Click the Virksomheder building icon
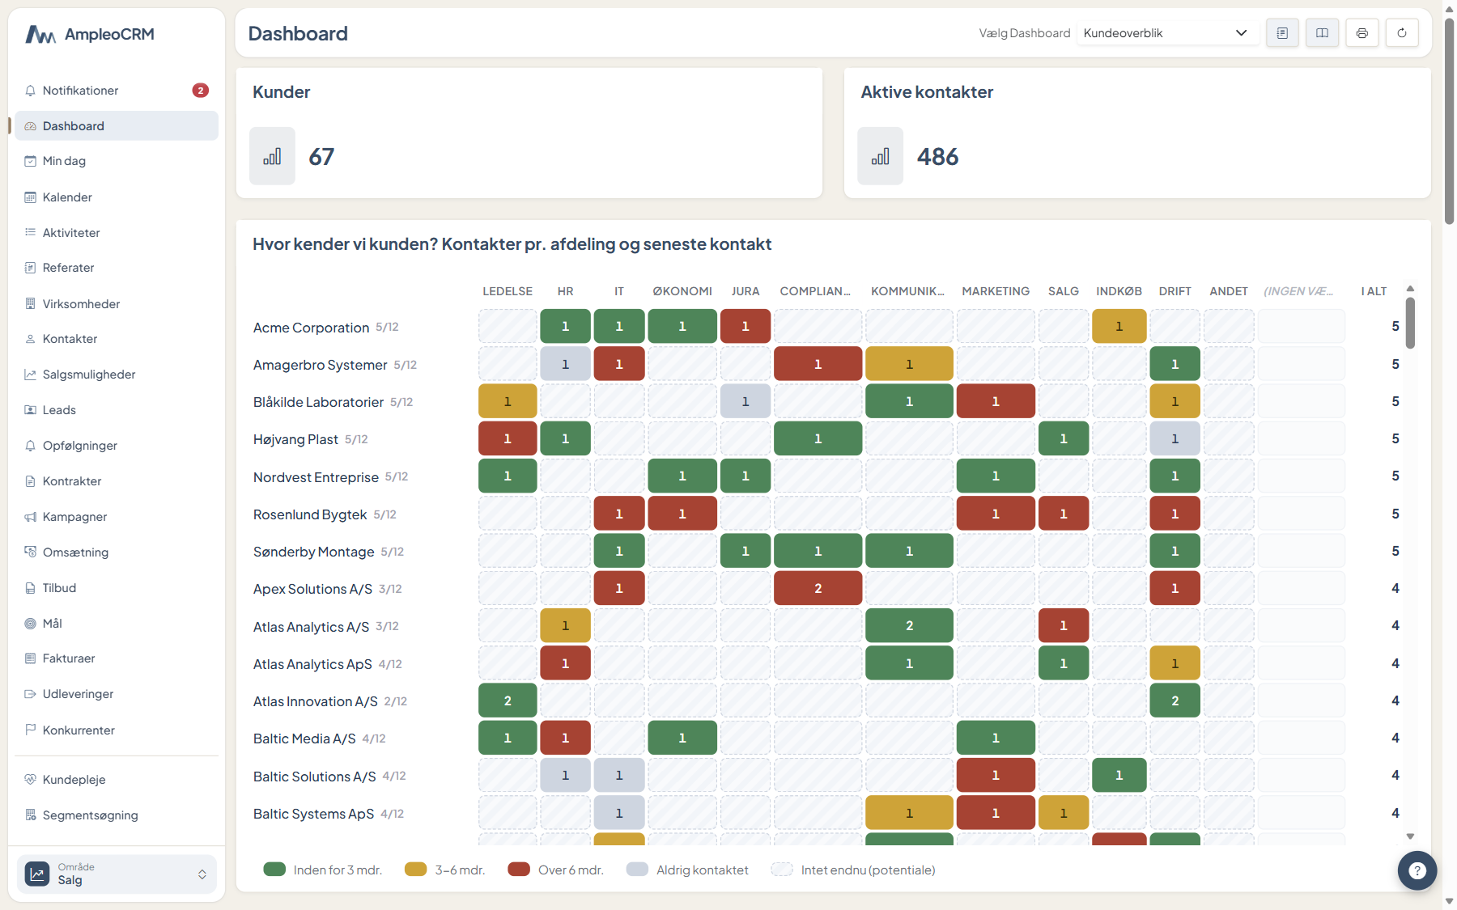This screenshot has width=1457, height=910. (x=30, y=304)
